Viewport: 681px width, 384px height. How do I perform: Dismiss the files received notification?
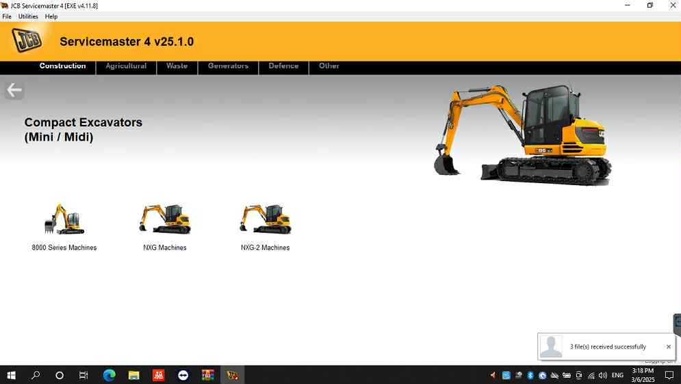tap(669, 346)
